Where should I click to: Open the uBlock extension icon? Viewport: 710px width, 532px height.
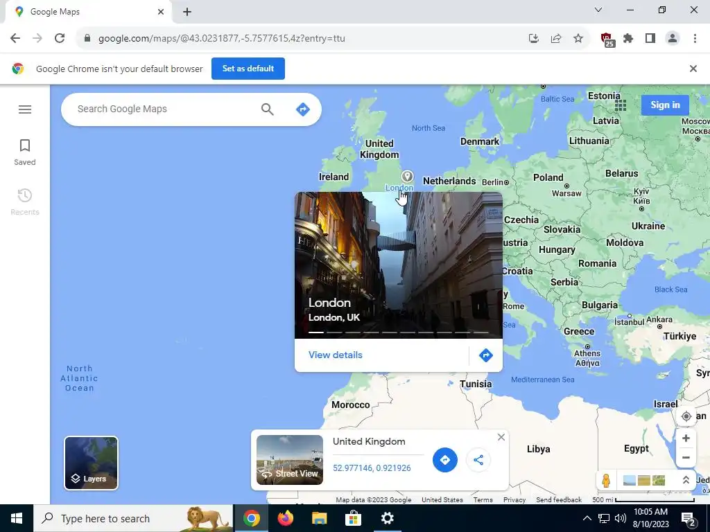point(607,39)
